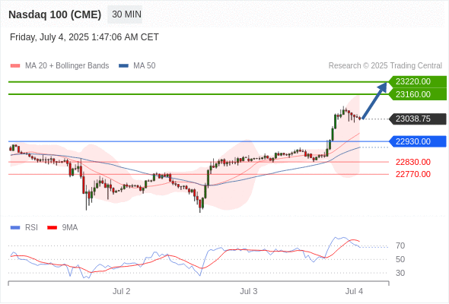Click the MA 20 + Bollinger Bands legend swatch
The image size is (449, 304).
(x=15, y=66)
